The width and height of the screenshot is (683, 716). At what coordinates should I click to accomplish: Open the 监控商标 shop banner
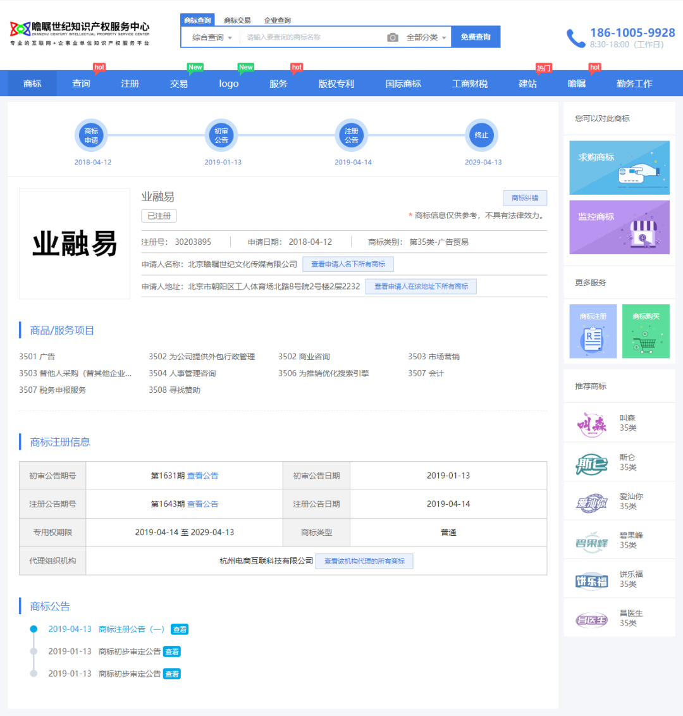[619, 227]
